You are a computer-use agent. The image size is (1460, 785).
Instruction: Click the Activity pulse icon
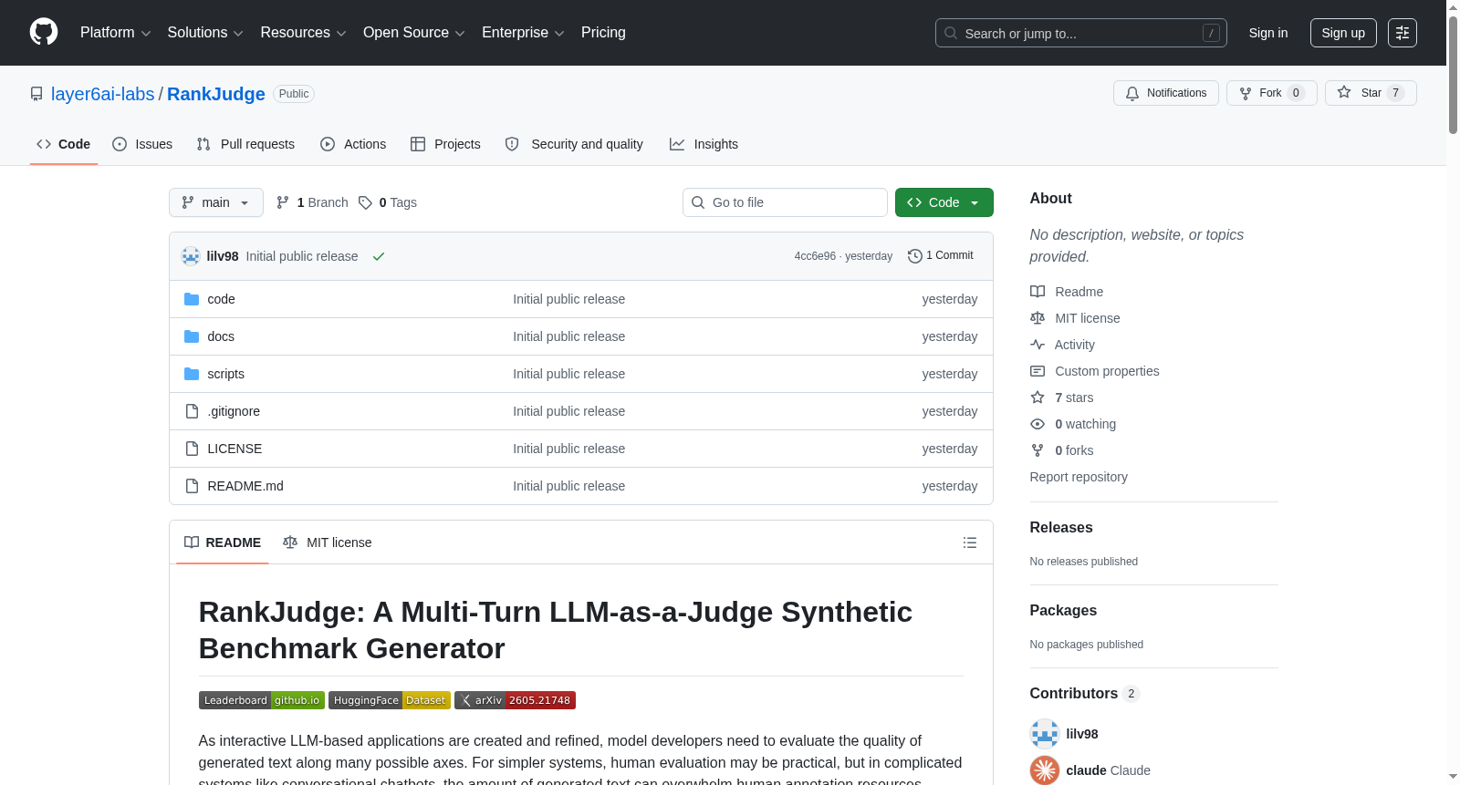pyautogui.click(x=1038, y=345)
